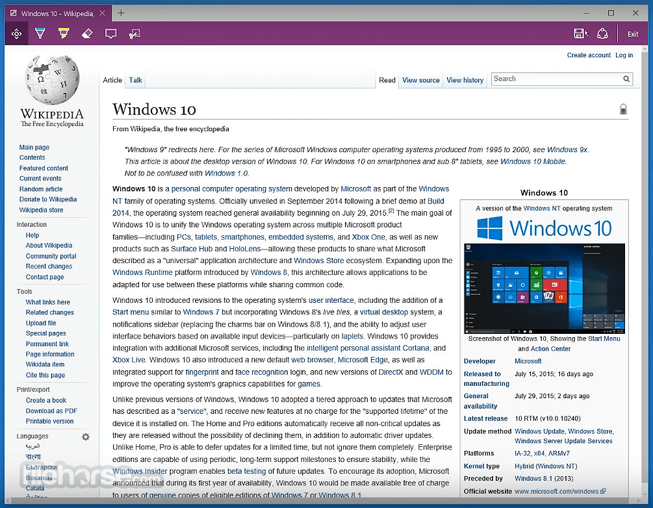Open About Wikipedia link
The height and width of the screenshot is (508, 653).
click(49, 246)
